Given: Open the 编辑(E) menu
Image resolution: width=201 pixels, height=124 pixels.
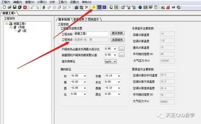Looking at the screenshot, I should (x=18, y=2).
